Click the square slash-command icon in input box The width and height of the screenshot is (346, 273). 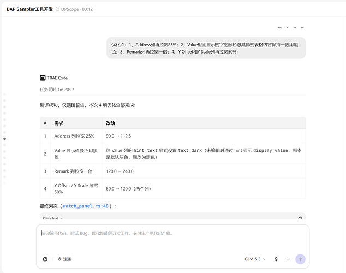pyautogui.click(x=45, y=259)
